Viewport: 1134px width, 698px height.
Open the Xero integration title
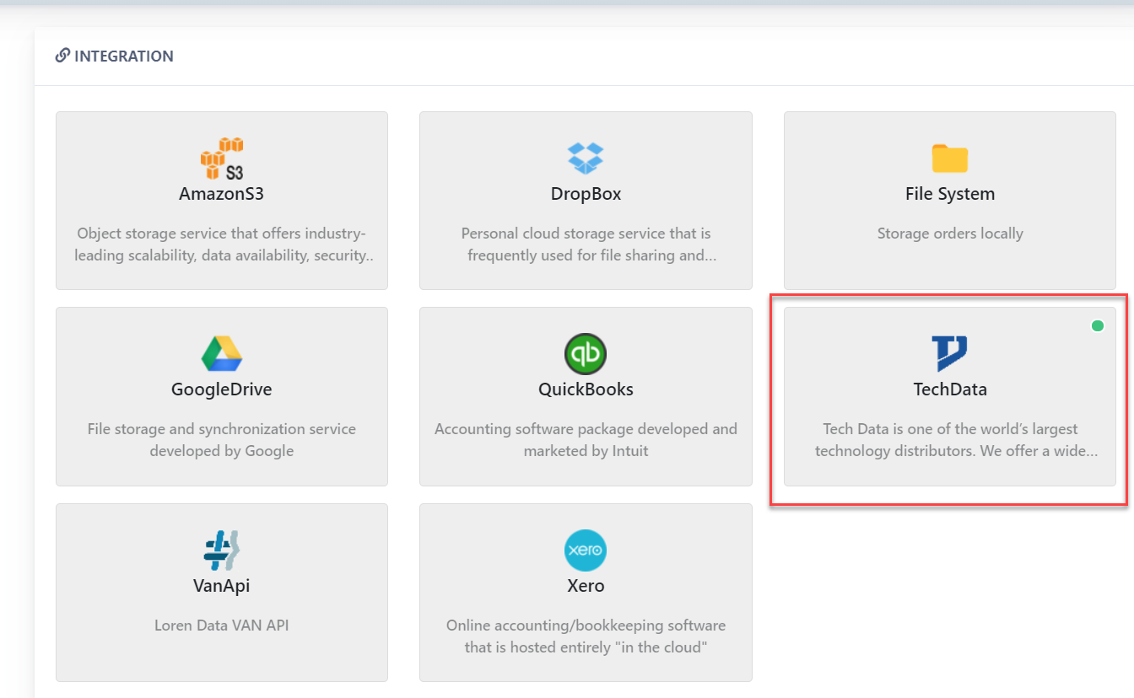click(x=586, y=585)
